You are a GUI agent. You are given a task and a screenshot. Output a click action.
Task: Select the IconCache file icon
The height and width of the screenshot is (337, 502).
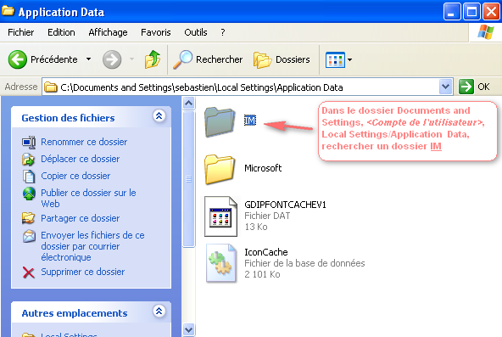click(x=221, y=263)
